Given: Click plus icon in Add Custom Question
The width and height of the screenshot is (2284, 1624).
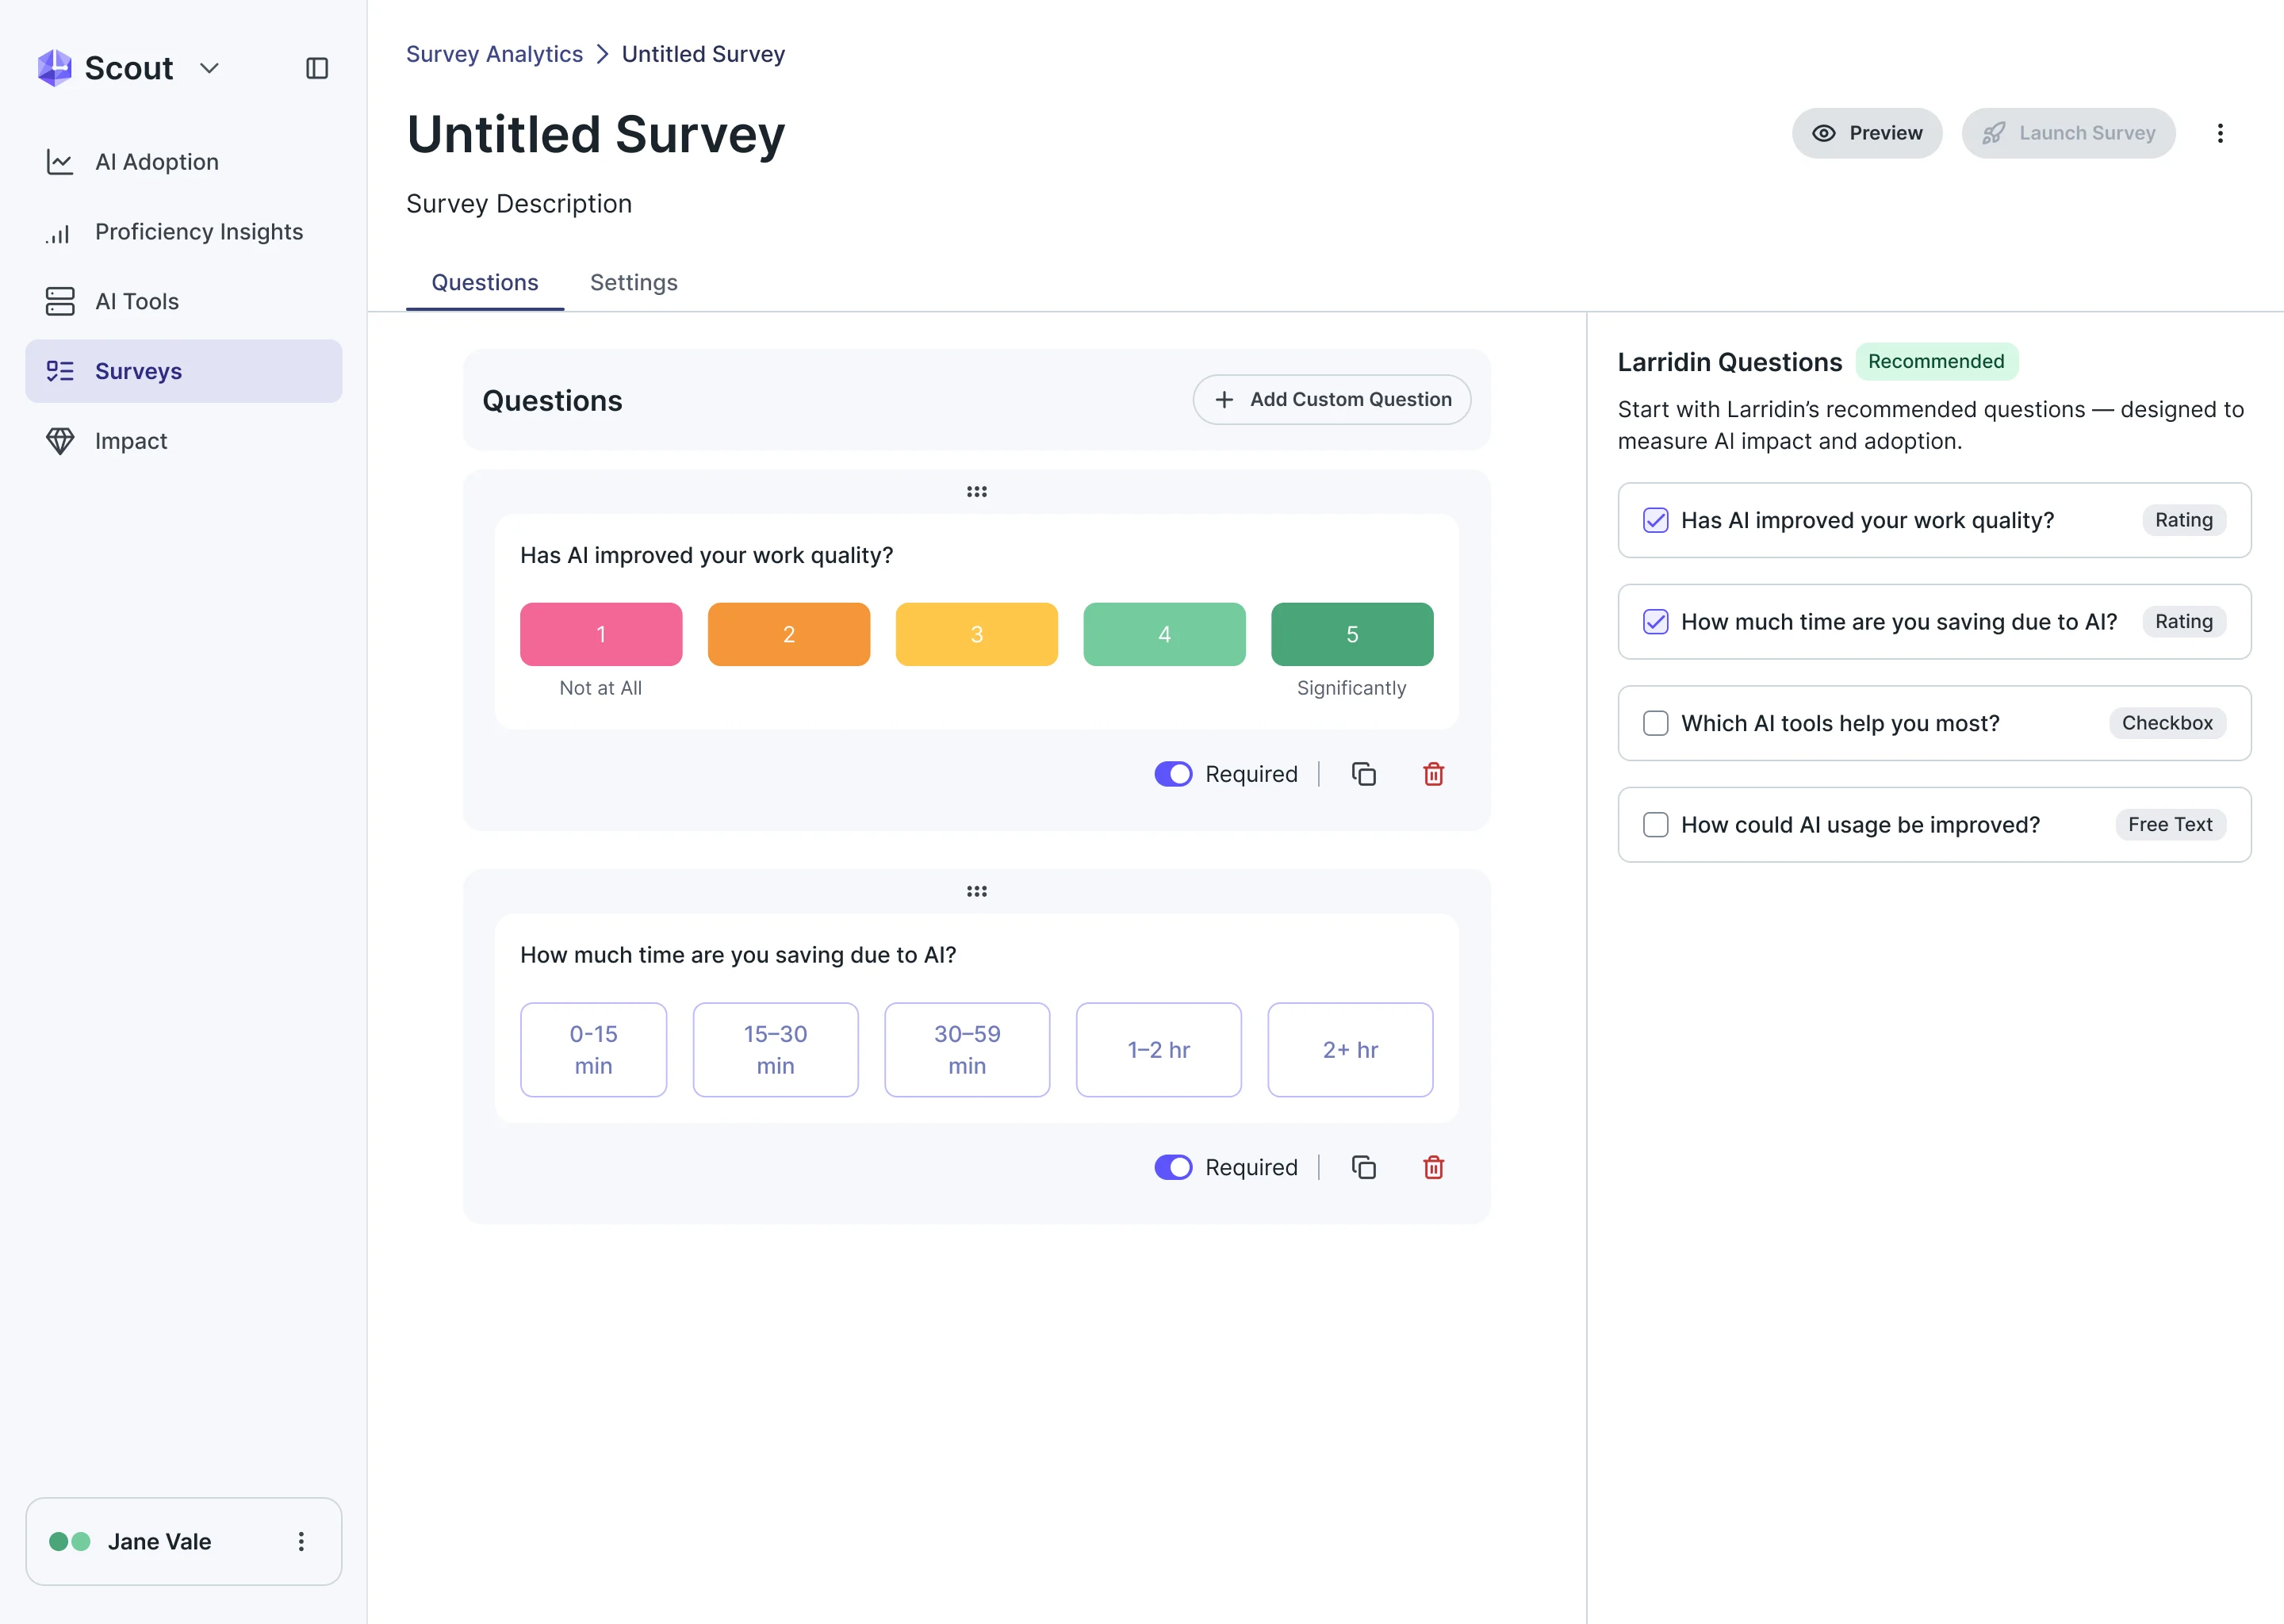Looking at the screenshot, I should pos(1224,399).
